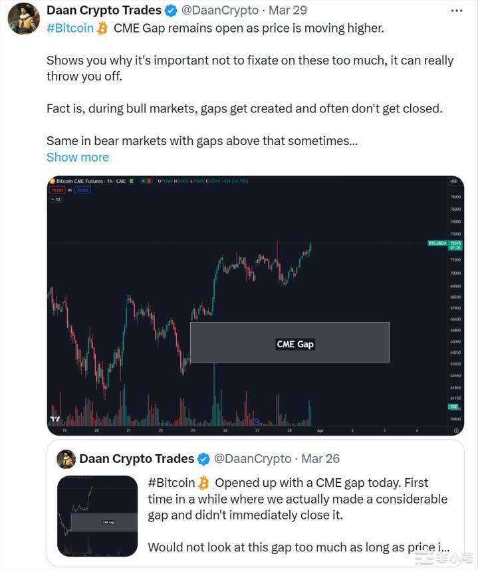Click the orange D badge in chart header
Viewport: 478px width, 570px height.
(149, 181)
